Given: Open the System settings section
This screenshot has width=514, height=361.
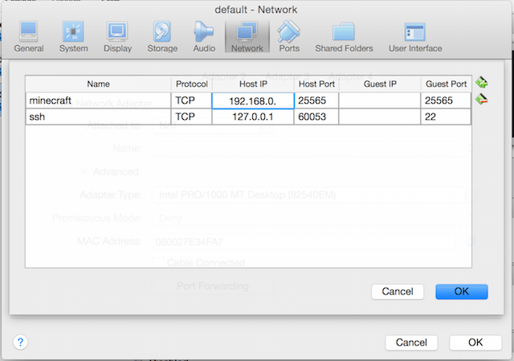Looking at the screenshot, I should (73, 37).
